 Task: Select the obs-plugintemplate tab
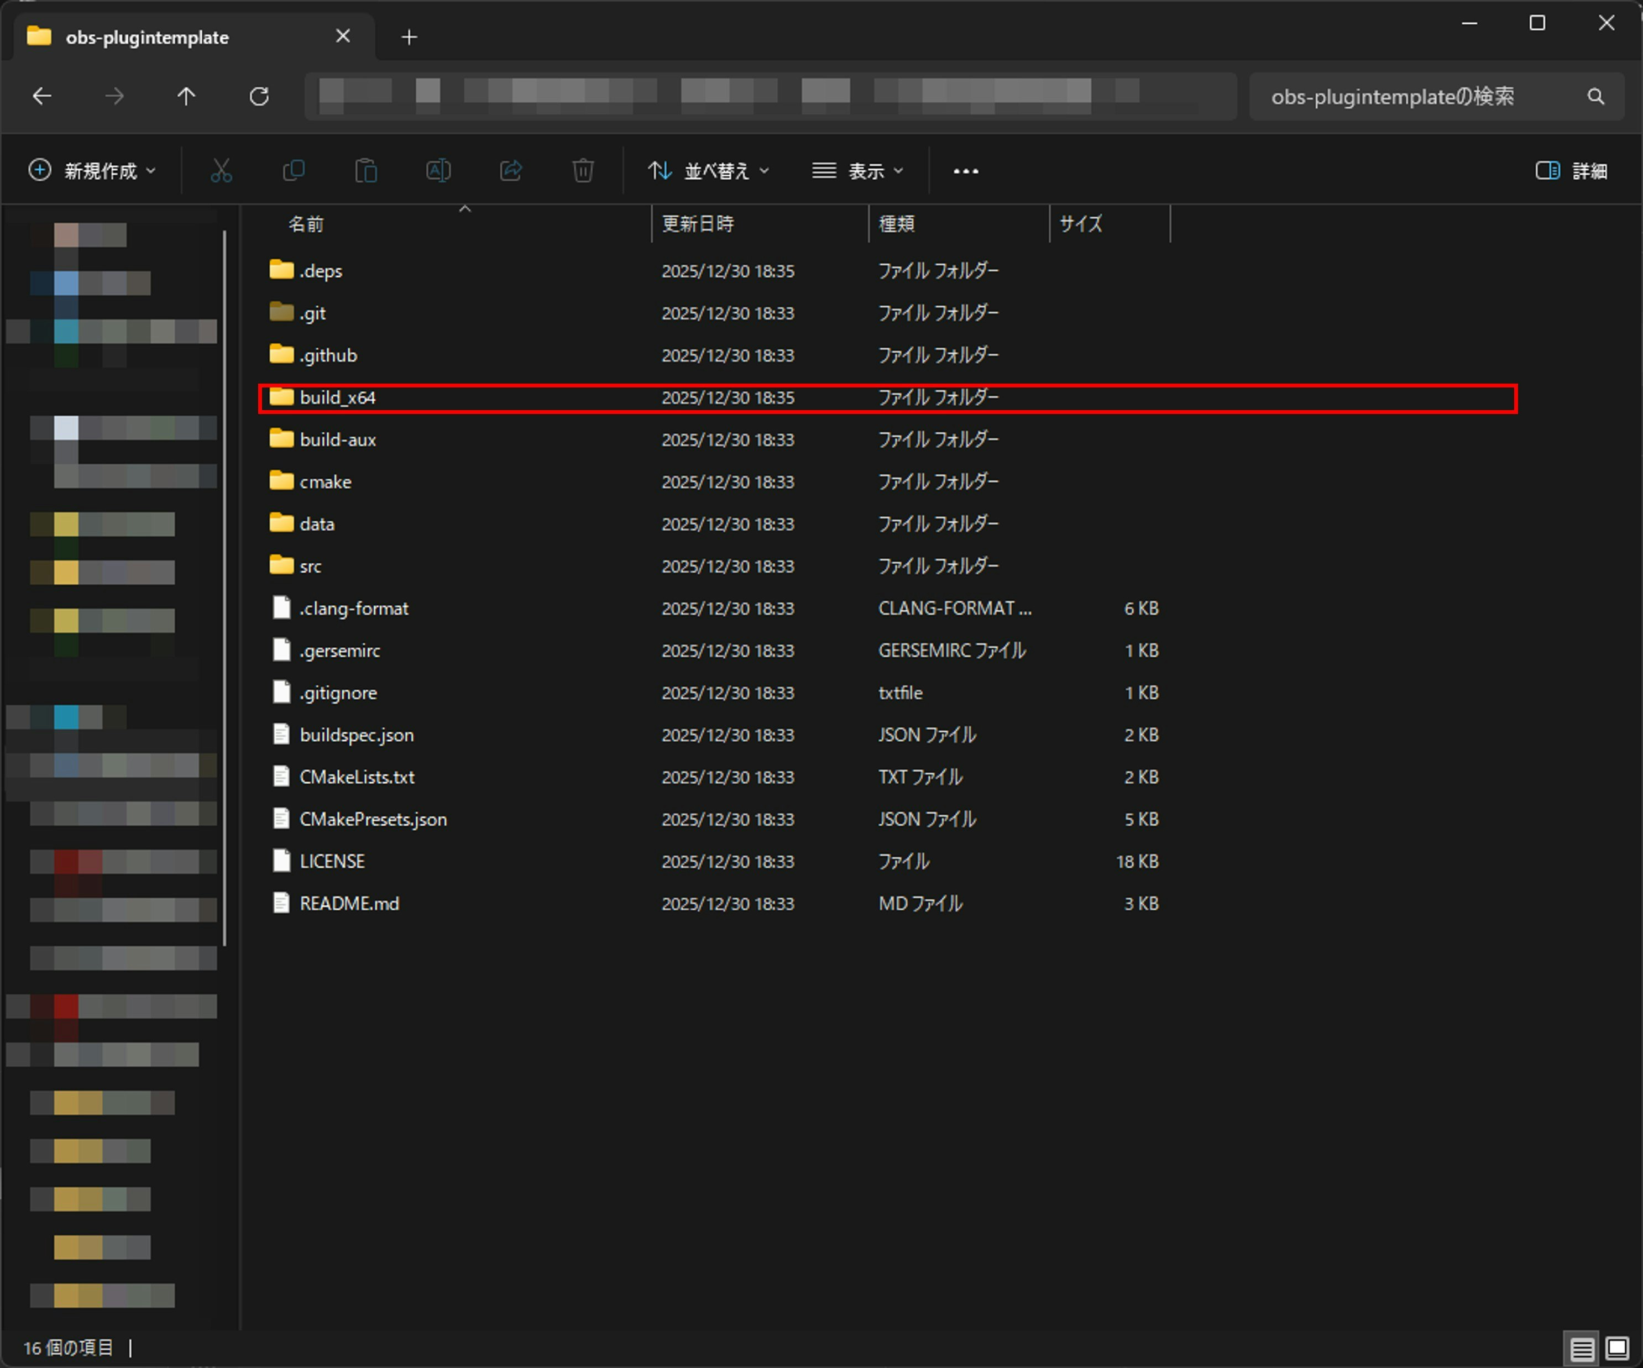click(149, 36)
